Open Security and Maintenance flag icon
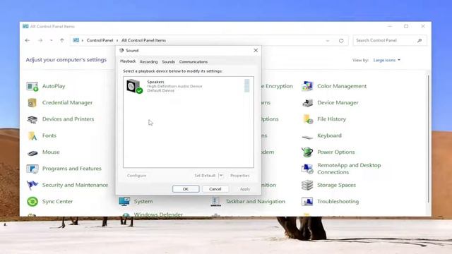The height and width of the screenshot is (254, 452). (32, 185)
